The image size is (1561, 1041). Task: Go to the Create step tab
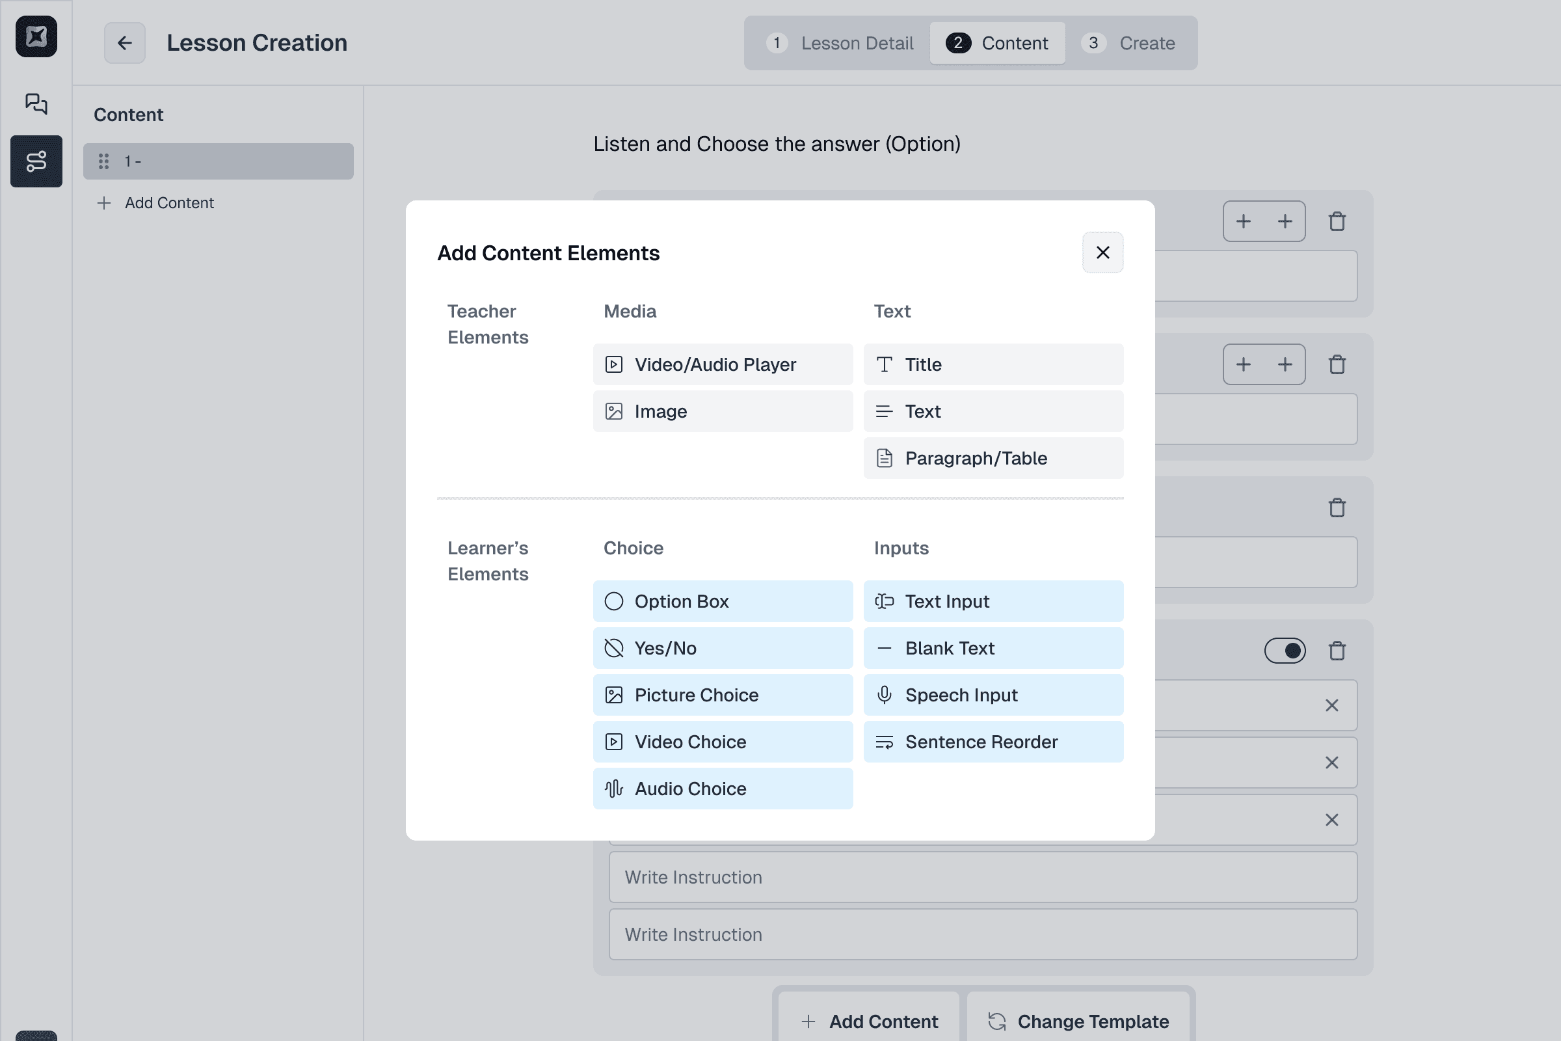pos(1130,43)
